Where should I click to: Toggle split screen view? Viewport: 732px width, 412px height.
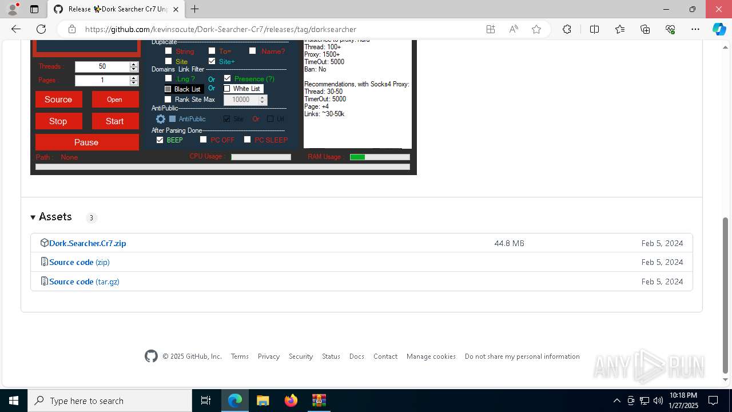coord(594,29)
